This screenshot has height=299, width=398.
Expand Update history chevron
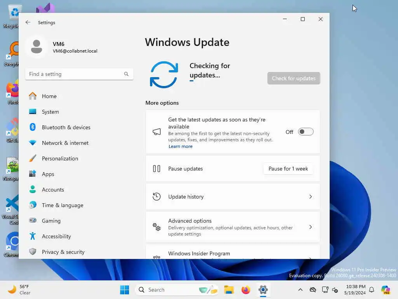point(311,197)
